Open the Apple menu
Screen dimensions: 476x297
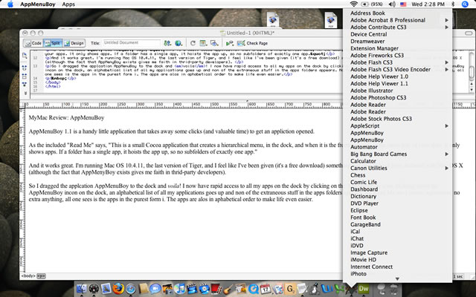pyautogui.click(x=10, y=4)
